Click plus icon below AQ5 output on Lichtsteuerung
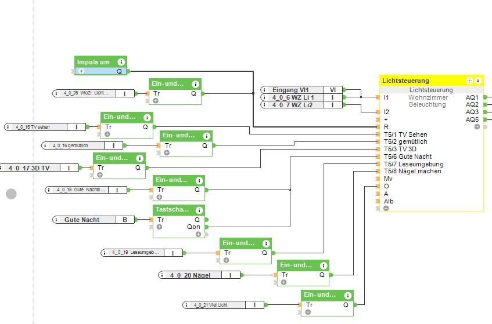 point(477,127)
